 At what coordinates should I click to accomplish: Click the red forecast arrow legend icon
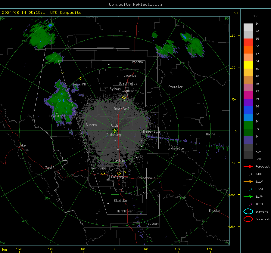tap(248, 166)
